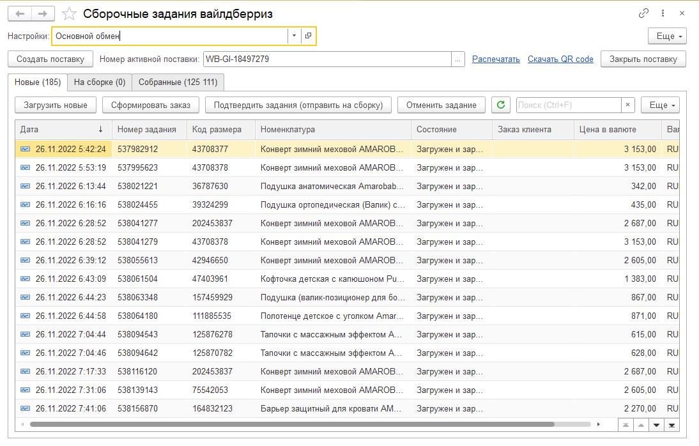Move one row up in the list
The width and height of the screenshot is (699, 446).
pos(641,425)
